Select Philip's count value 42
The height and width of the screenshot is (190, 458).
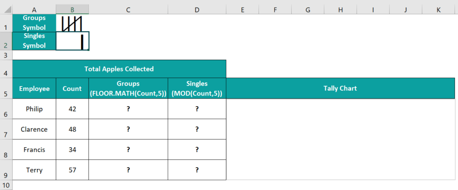[x=72, y=109]
